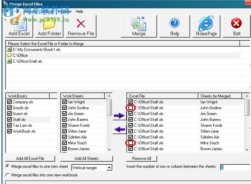Open the Edit menu

(x=17, y=11)
